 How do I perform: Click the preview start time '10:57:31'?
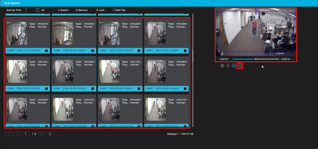[224, 59]
